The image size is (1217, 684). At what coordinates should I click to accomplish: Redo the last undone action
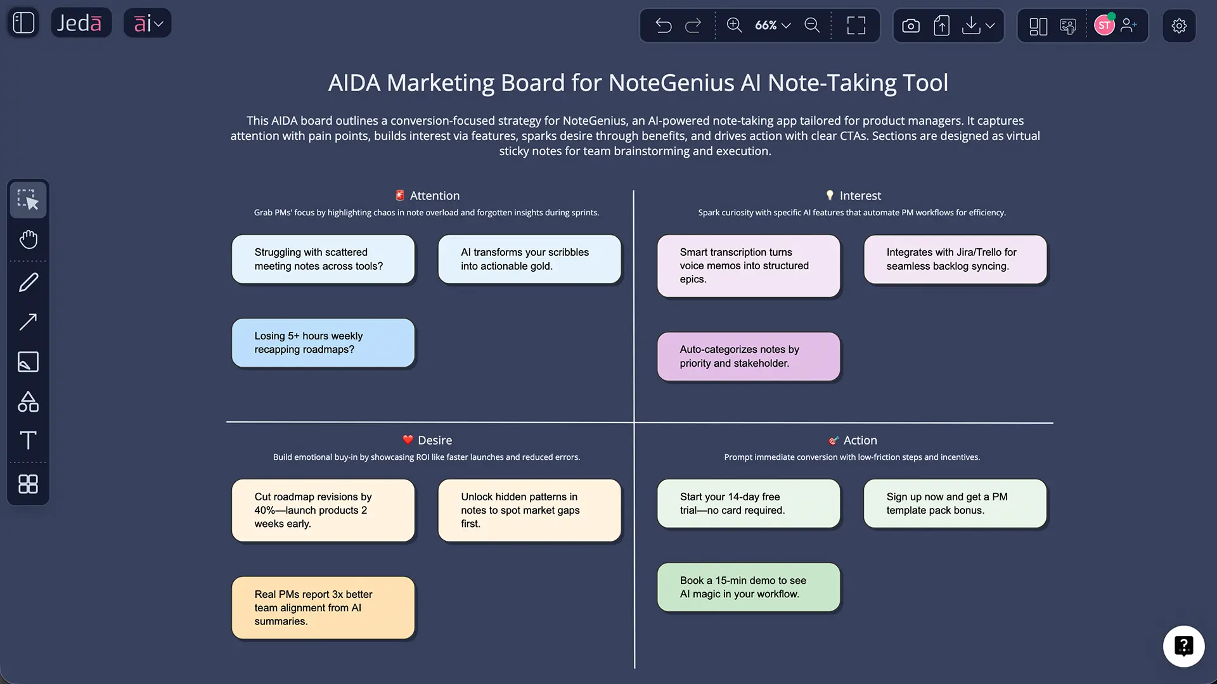click(x=693, y=25)
